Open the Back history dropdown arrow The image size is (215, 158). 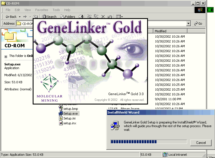click(x=20, y=17)
